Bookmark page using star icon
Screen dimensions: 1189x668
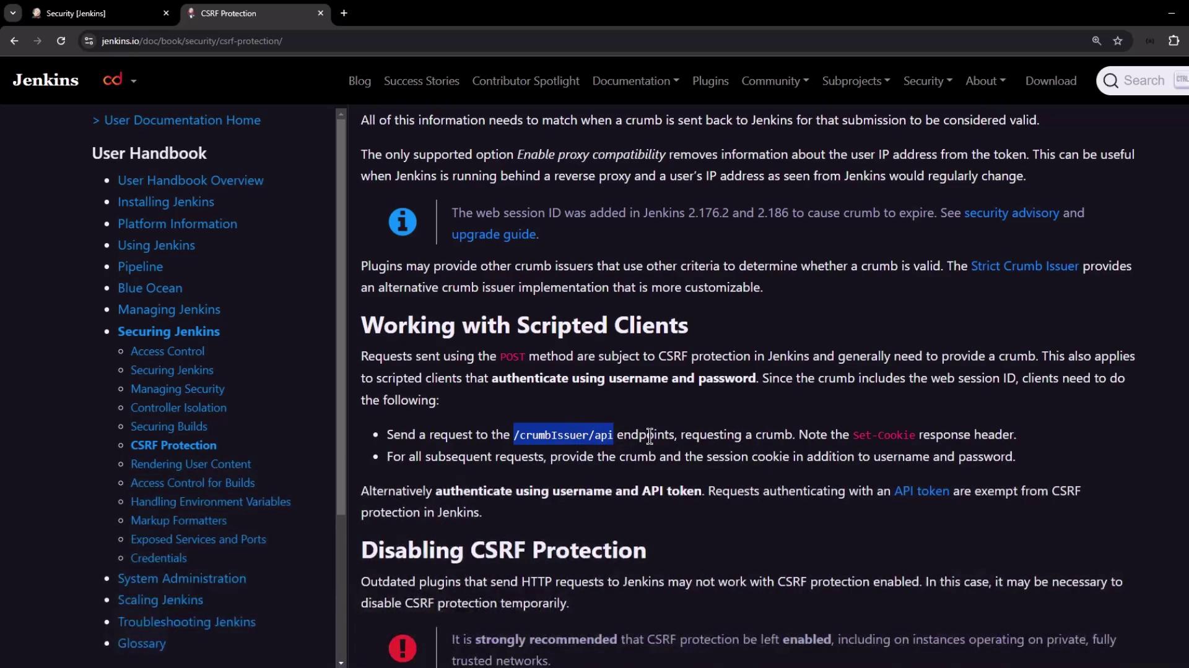1118,41
